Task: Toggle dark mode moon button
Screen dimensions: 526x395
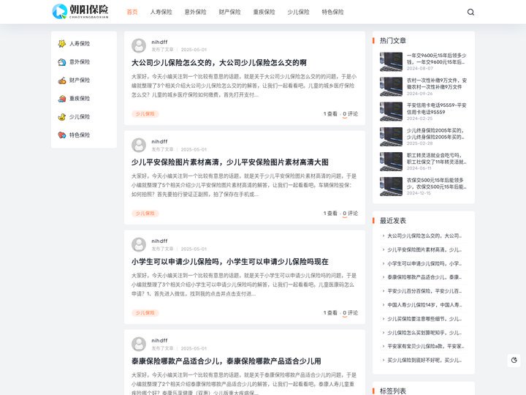Action: point(514,360)
